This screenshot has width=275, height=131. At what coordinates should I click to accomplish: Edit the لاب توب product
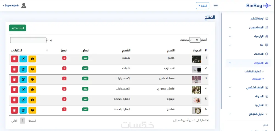pos(23,69)
